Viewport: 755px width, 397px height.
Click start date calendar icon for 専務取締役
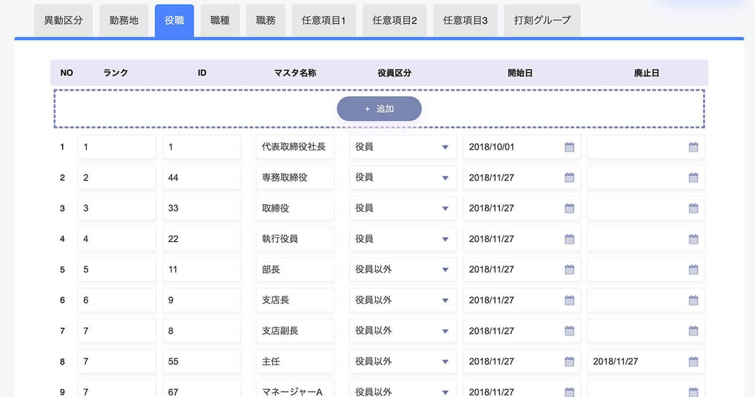[x=569, y=178]
